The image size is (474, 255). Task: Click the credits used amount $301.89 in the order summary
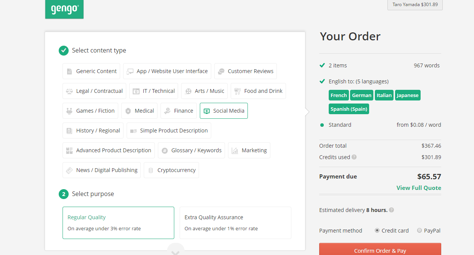pos(431,157)
